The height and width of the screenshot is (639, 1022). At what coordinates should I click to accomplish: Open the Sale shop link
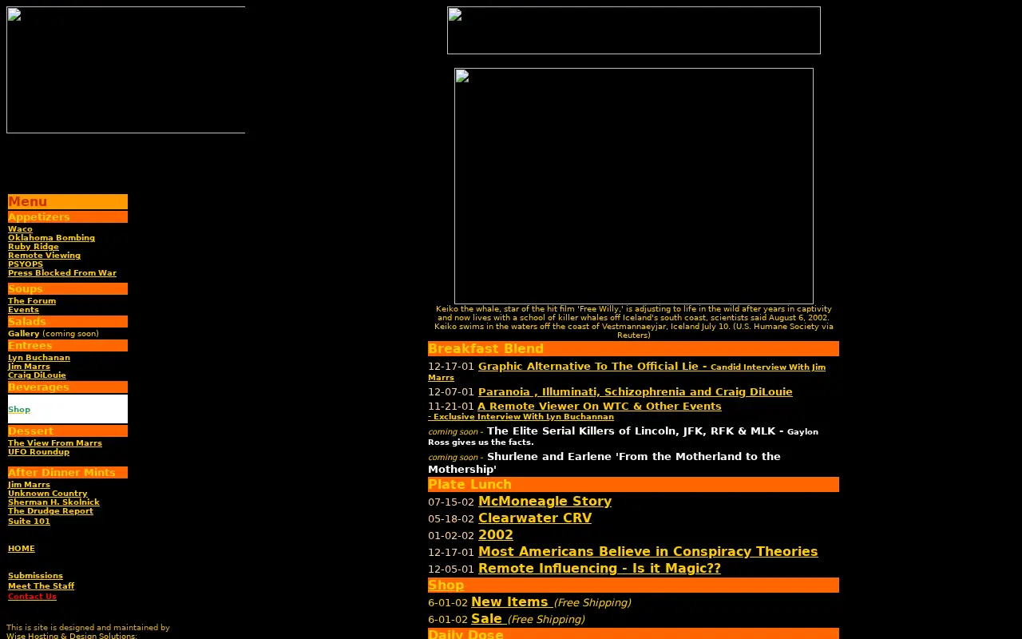click(488, 619)
